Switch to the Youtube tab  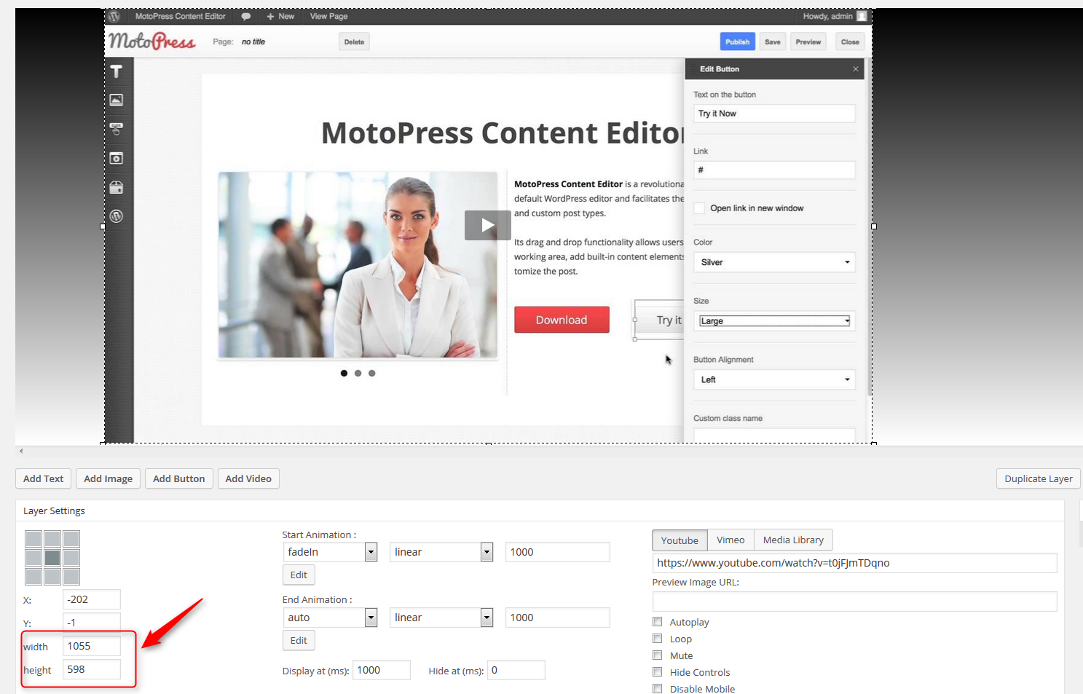pos(680,540)
